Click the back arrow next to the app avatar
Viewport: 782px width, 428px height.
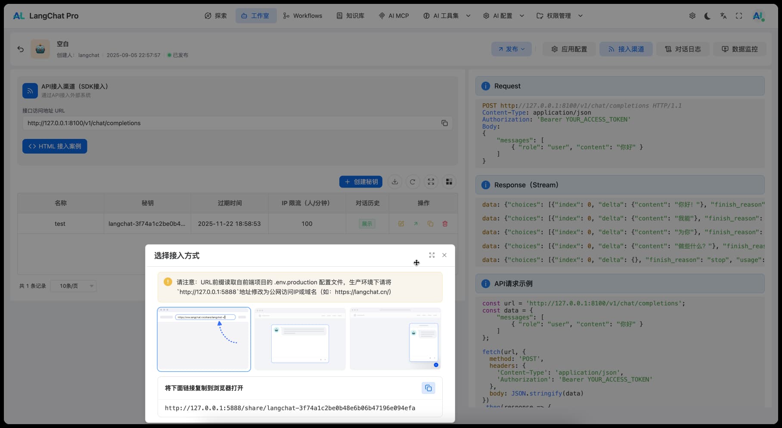point(20,49)
